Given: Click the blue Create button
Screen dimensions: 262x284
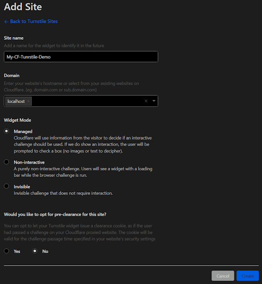Looking at the screenshot, I should pos(248,276).
